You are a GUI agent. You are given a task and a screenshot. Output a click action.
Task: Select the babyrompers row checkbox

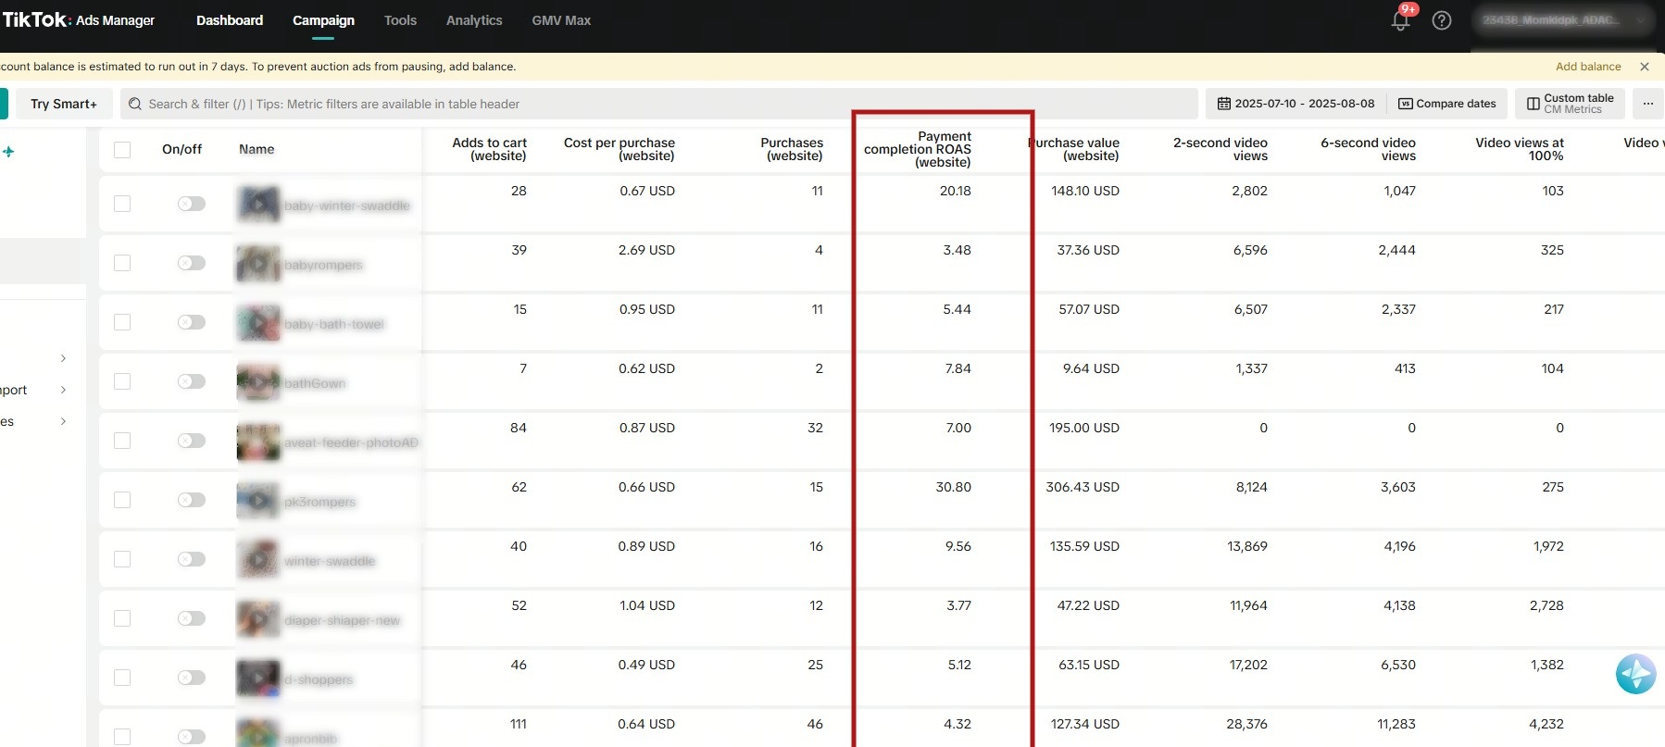pyautogui.click(x=122, y=263)
